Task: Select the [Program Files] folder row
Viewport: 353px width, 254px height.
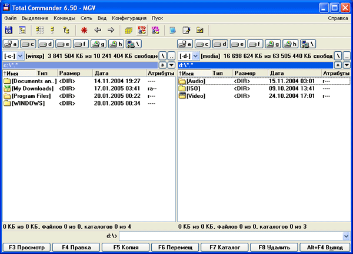Action: coord(89,96)
